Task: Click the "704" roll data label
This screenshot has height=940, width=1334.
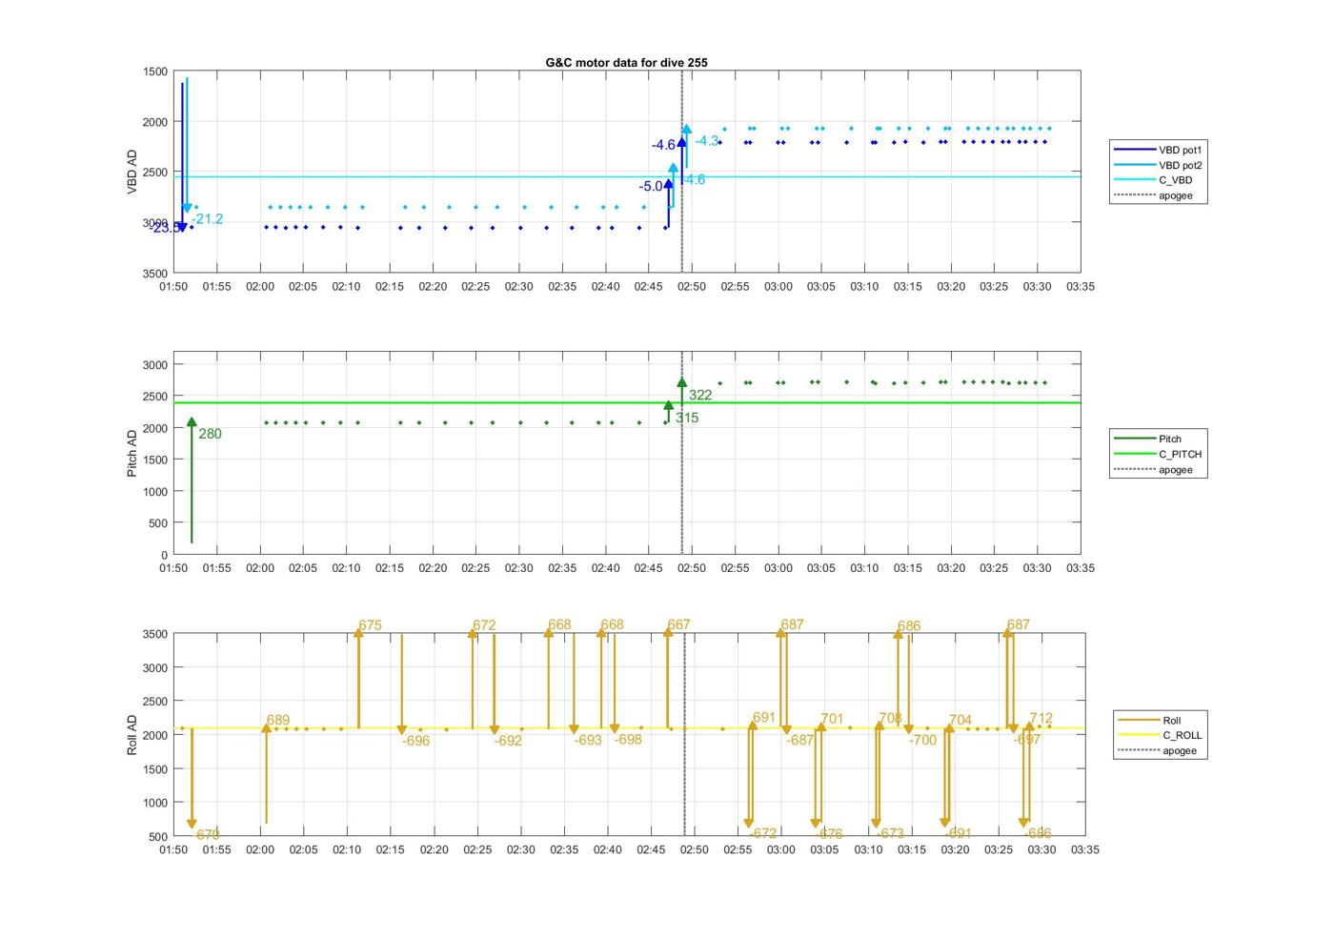Action: (960, 721)
